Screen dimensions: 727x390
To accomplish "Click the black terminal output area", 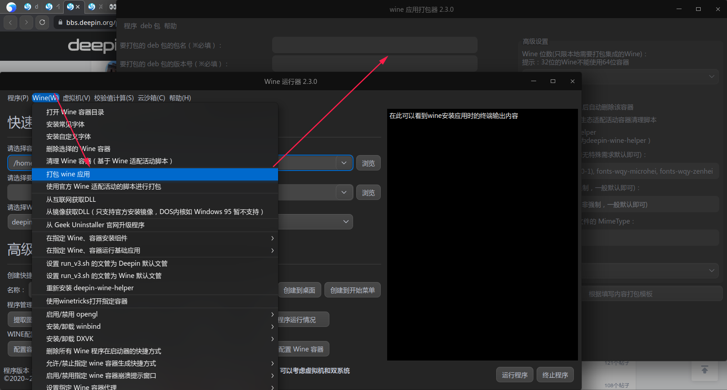I will [483, 234].
